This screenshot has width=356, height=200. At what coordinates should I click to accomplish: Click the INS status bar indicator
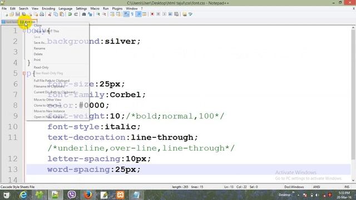click(347, 187)
